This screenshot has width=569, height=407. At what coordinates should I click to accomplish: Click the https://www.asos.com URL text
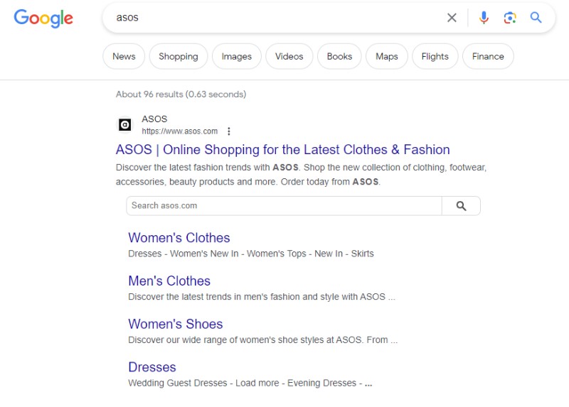click(x=180, y=131)
